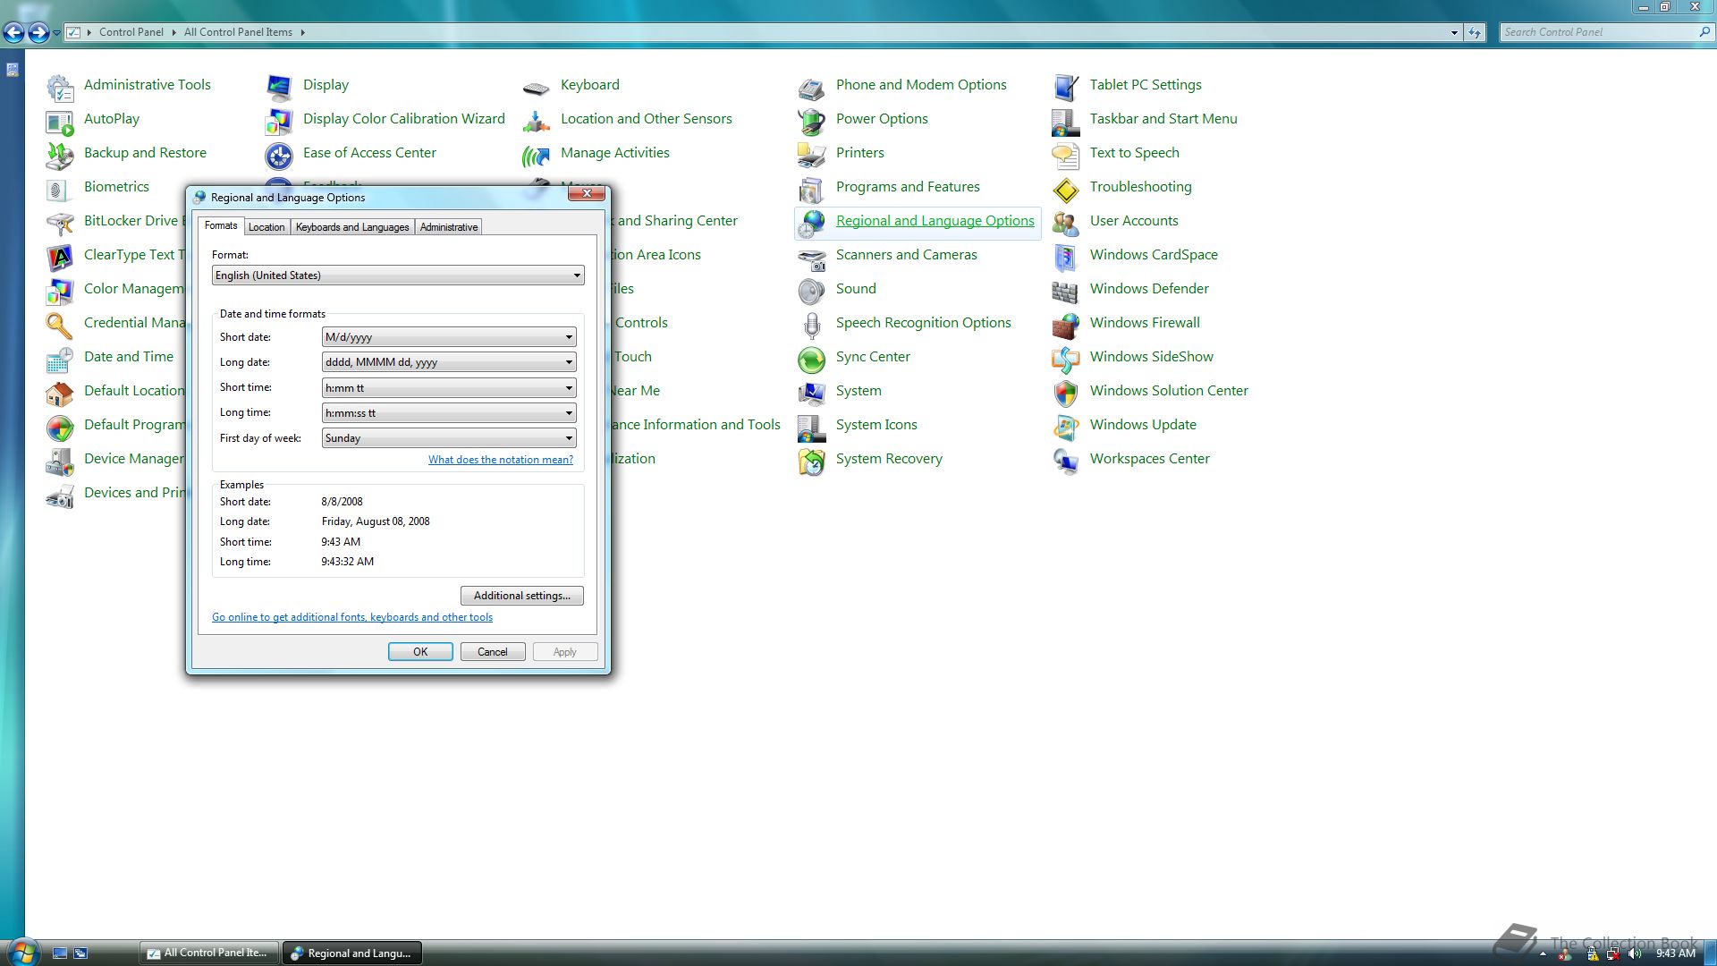Expand the Long time format dropdown
The width and height of the screenshot is (1717, 966).
click(449, 413)
